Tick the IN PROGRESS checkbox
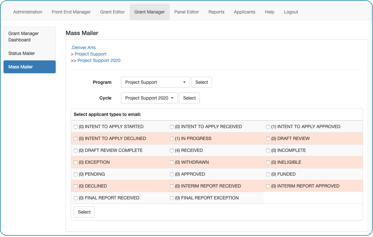Viewport: 373px width, 237px height. tap(172, 139)
